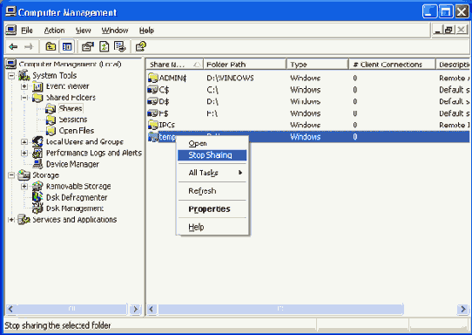
Task: Click the F$ drive share icon
Action: point(153,113)
